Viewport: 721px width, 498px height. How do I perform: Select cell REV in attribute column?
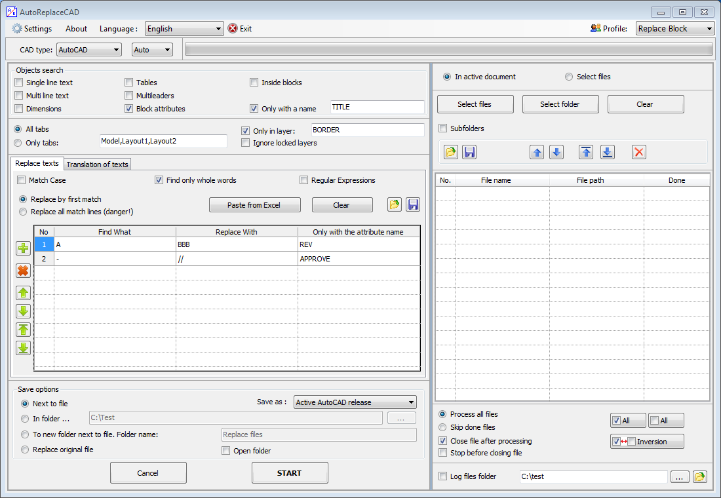pyautogui.click(x=359, y=244)
